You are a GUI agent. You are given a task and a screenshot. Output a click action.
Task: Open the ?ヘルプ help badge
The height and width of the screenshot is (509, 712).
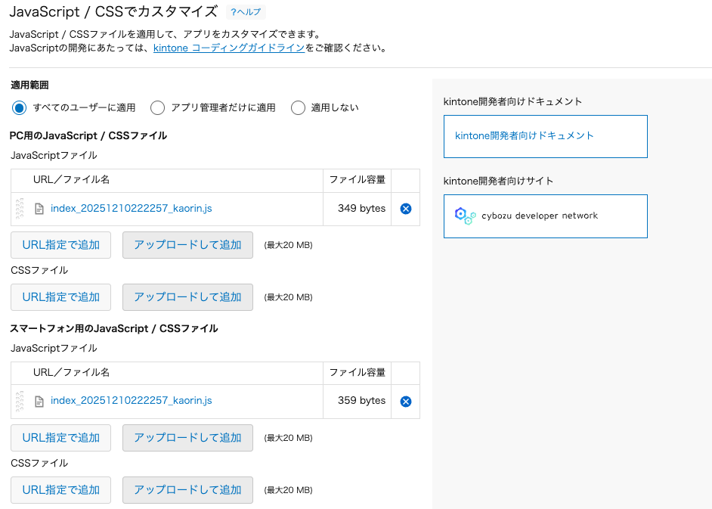[x=244, y=12]
